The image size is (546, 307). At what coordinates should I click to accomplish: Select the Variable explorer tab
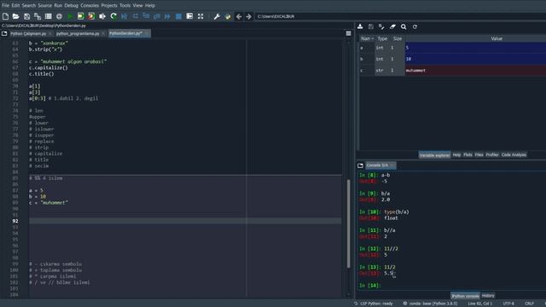[x=434, y=155]
